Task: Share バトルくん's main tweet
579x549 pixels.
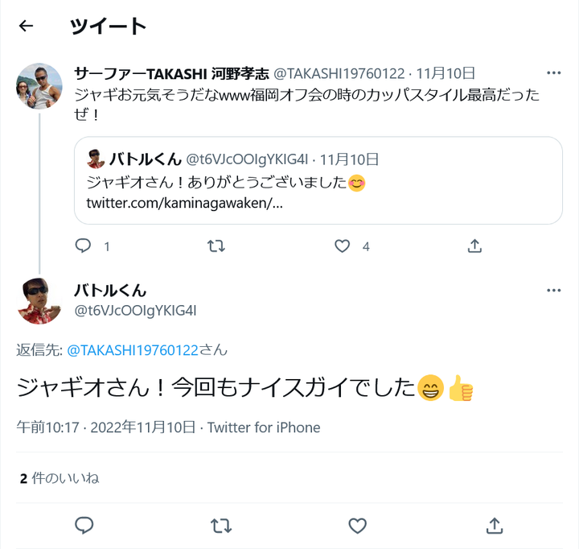Action: pos(494,526)
